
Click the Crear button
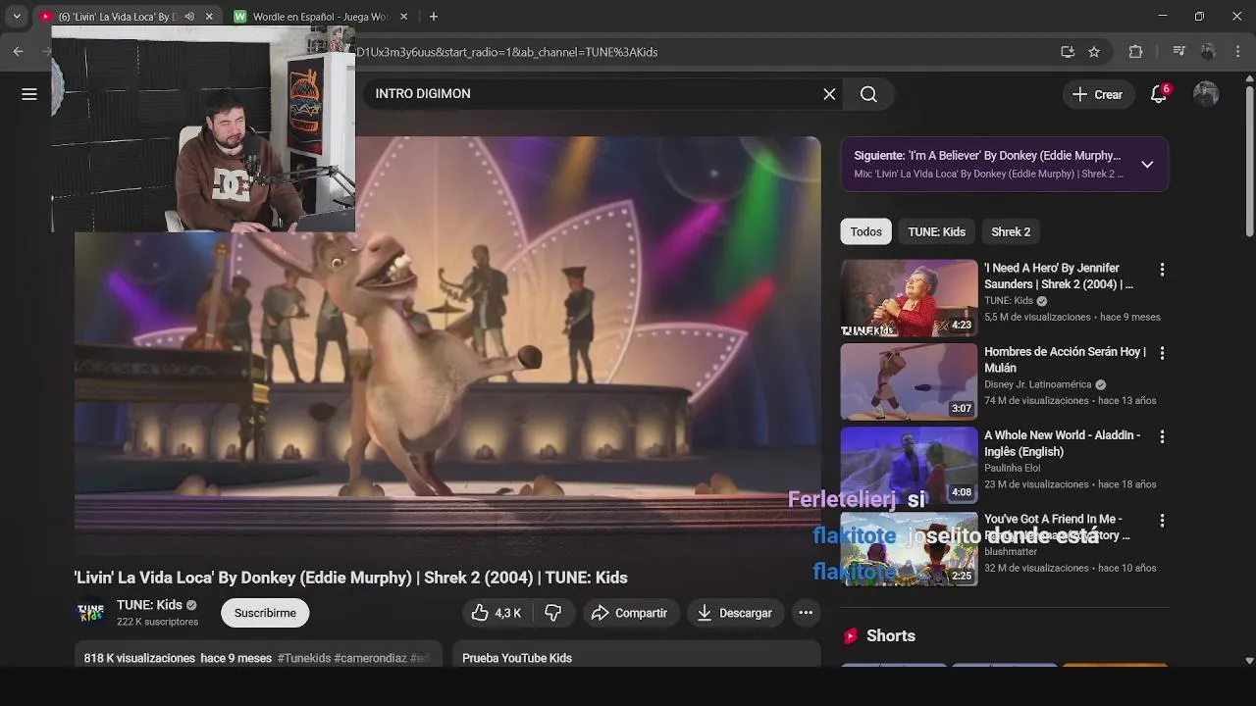pyautogui.click(x=1097, y=94)
